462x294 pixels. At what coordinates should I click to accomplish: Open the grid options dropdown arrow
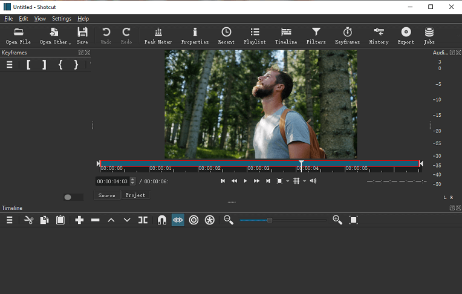pos(304,181)
